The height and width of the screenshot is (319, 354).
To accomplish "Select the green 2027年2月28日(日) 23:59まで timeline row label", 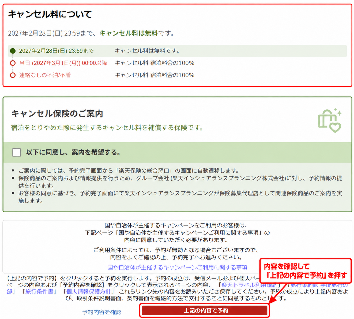I will pos(57,51).
